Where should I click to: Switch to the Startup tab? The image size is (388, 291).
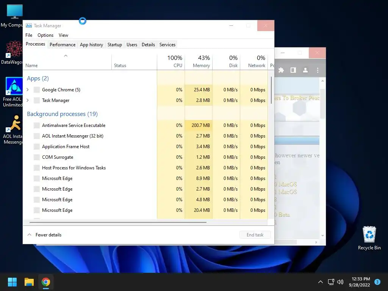click(x=114, y=45)
